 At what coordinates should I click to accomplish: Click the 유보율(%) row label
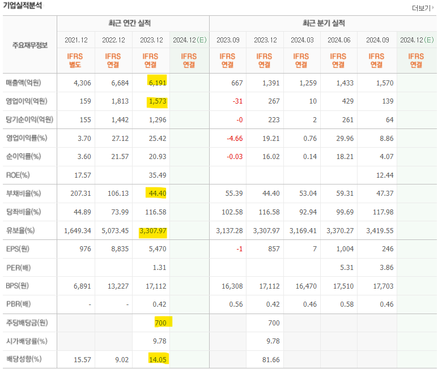click(20, 230)
